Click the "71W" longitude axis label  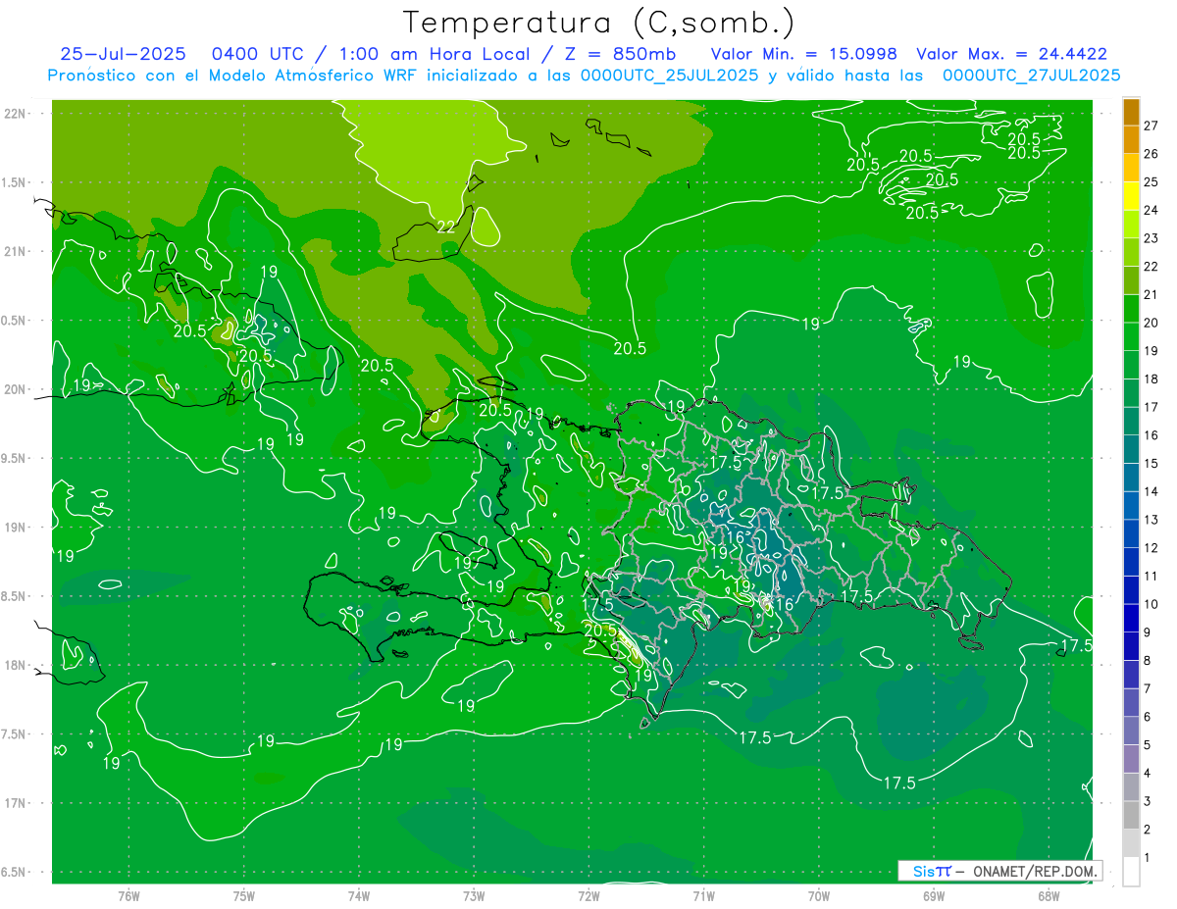click(x=703, y=895)
